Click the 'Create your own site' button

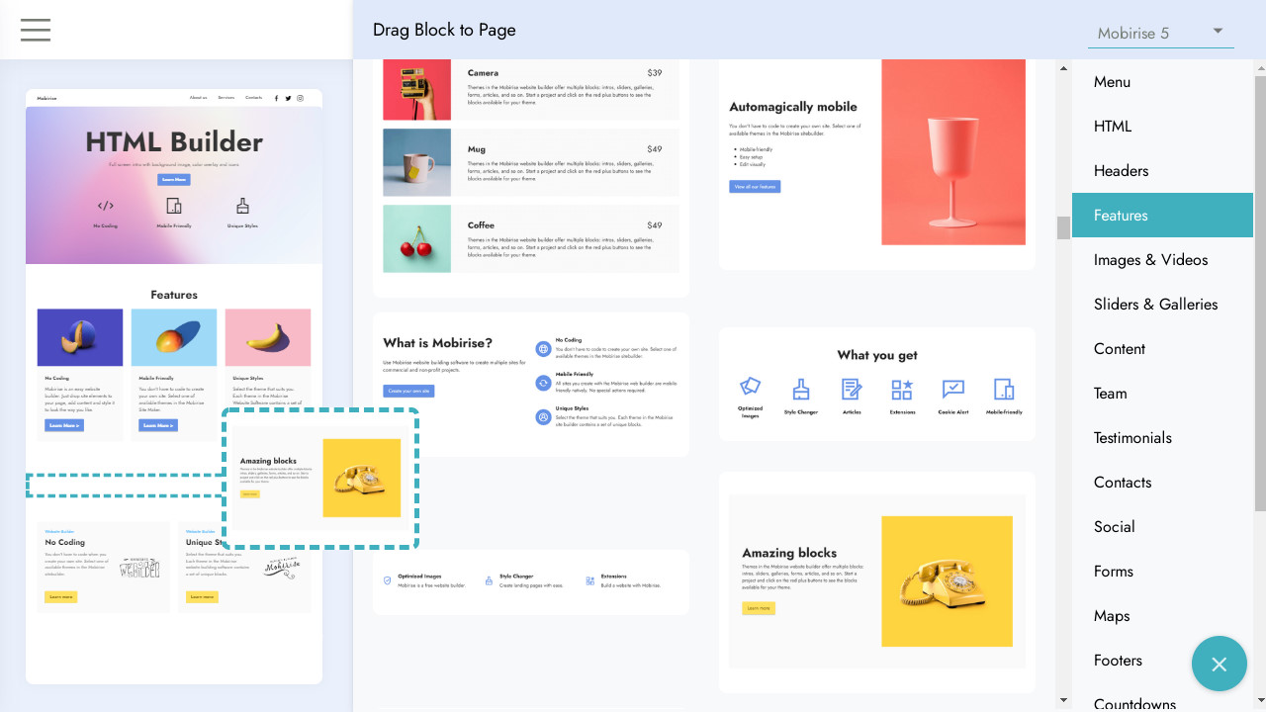[408, 391]
